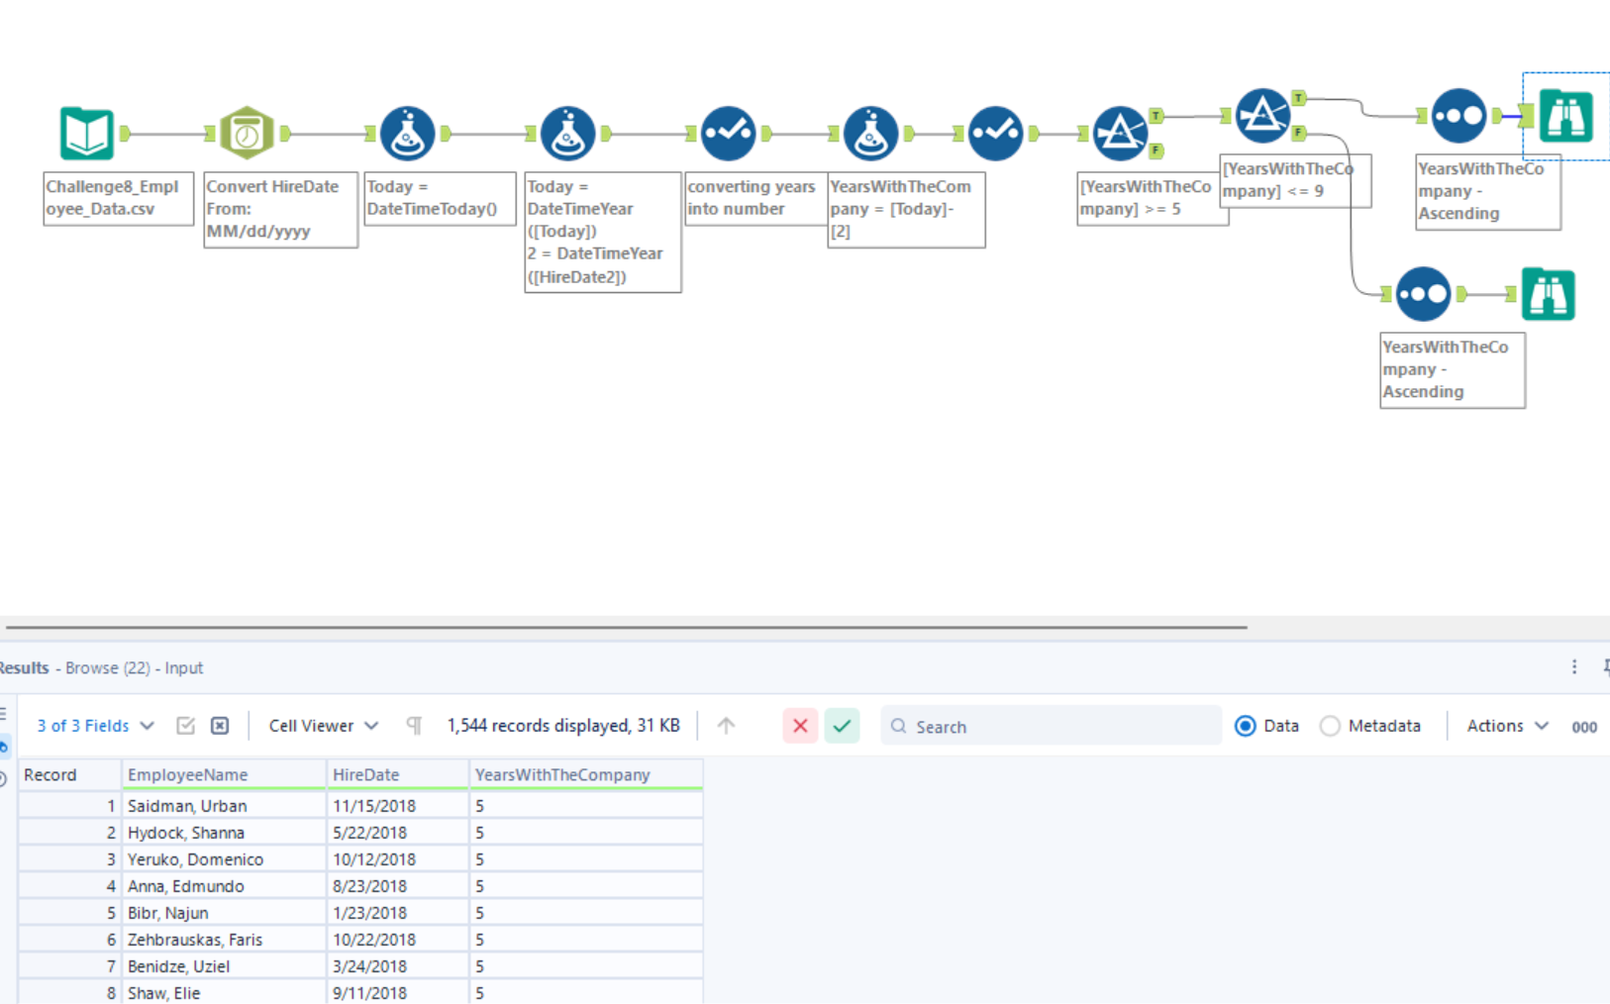Screen dimensions: 1610x1004
Task: Open the Select tool converting years into number
Action: pos(728,133)
